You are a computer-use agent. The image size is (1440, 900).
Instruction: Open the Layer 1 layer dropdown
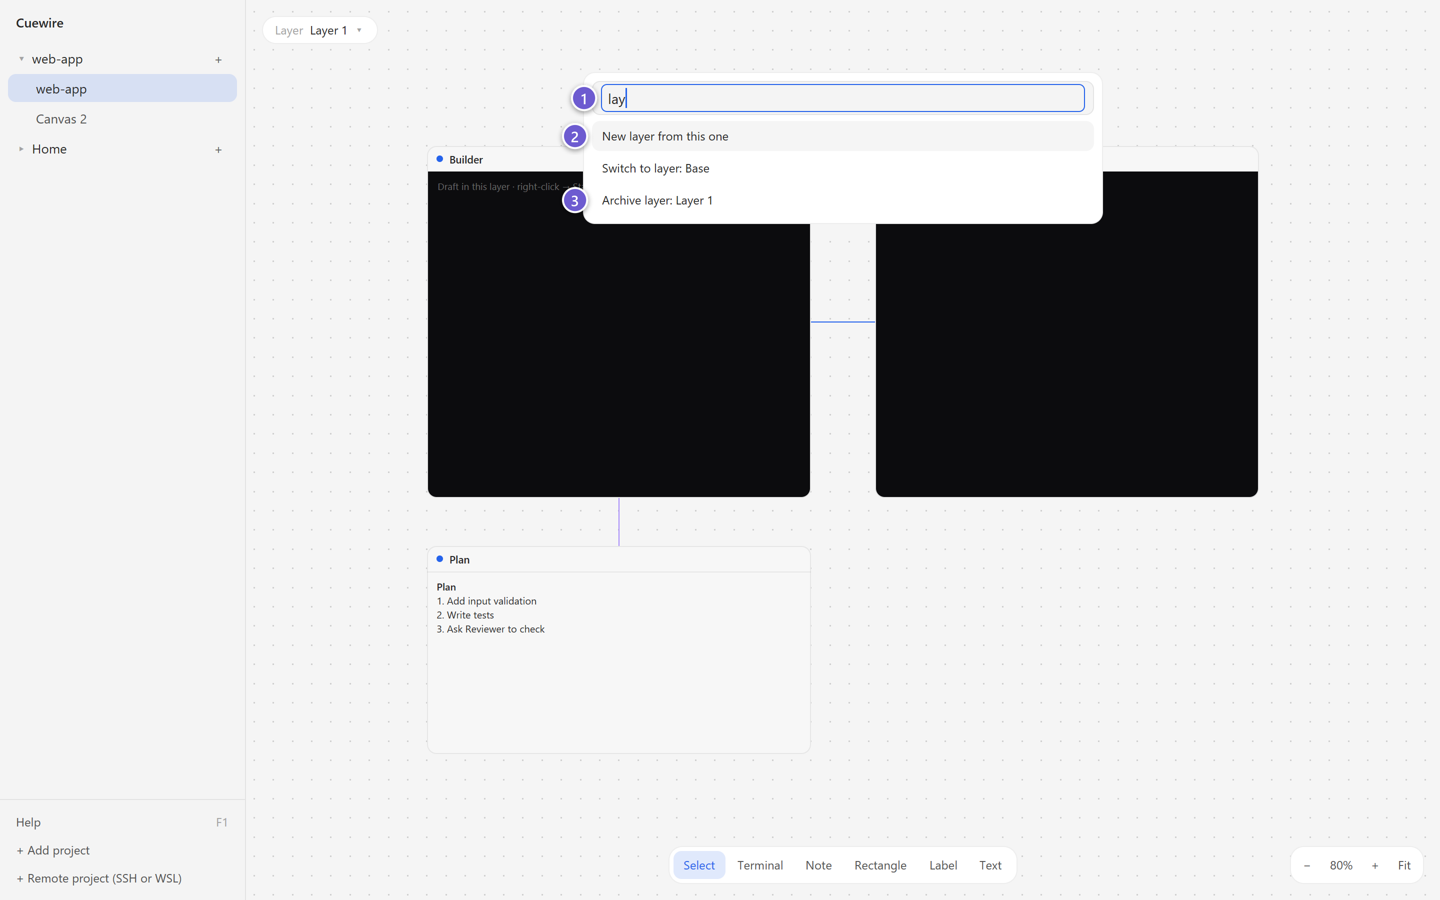pyautogui.click(x=319, y=30)
